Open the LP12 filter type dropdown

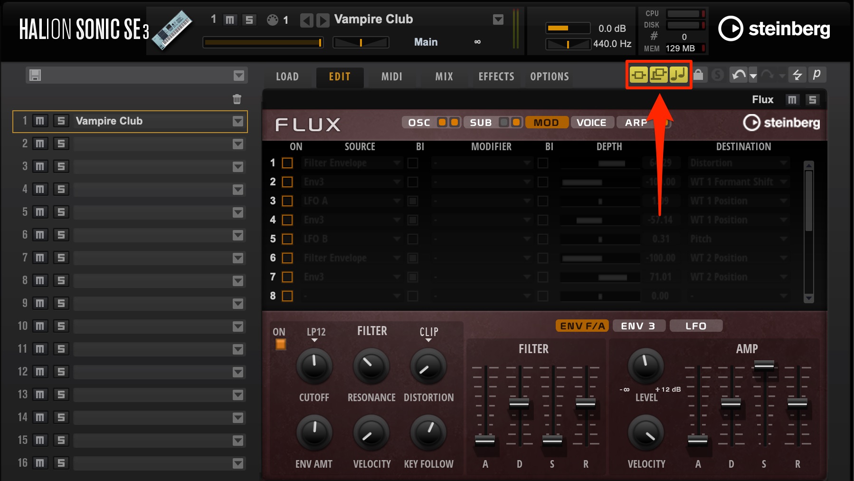(315, 335)
